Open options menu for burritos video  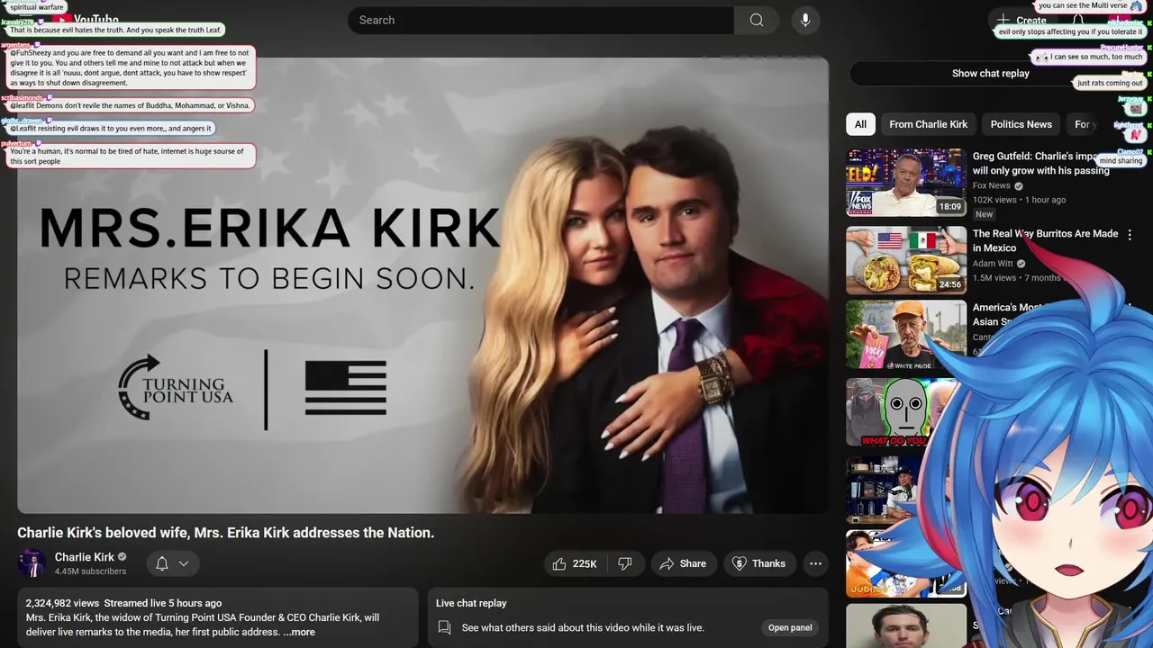1130,234
